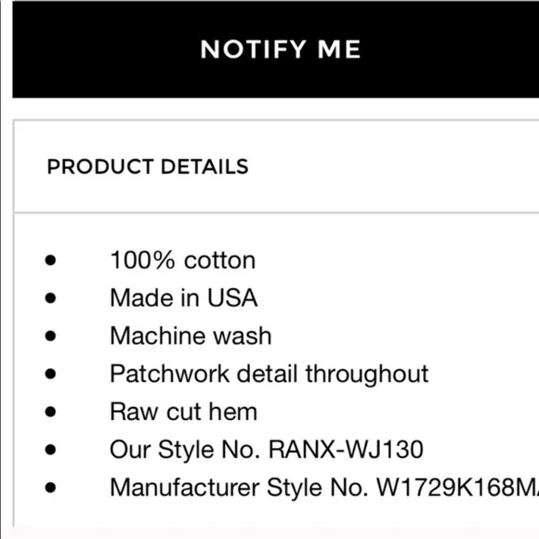
Task: Click Patchwork detail throughout text
Action: (269, 374)
